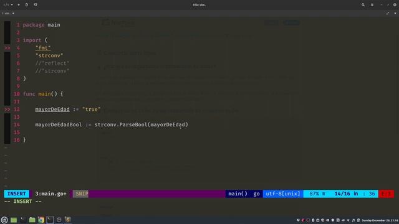Image resolution: width=399 pixels, height=224 pixels.
Task: Open Google Chrome from the taskbar
Action: (x=41, y=220)
